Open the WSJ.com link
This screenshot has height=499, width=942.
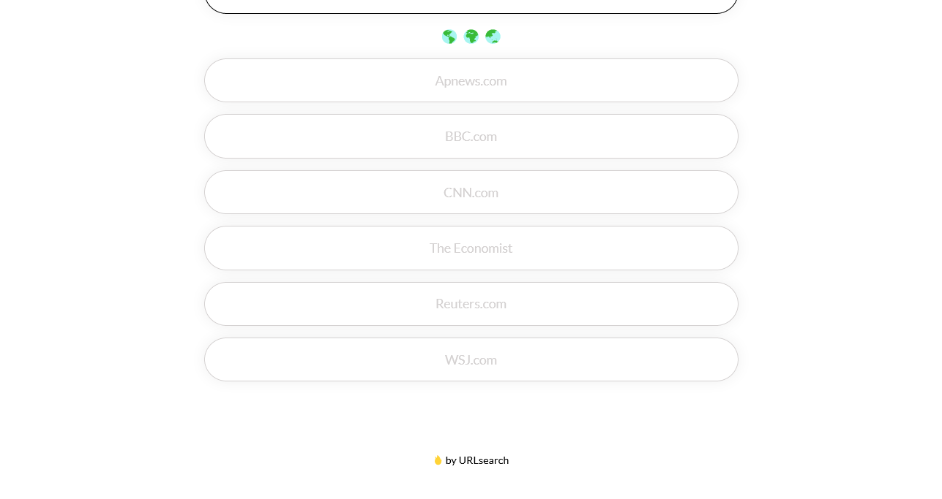tap(471, 359)
